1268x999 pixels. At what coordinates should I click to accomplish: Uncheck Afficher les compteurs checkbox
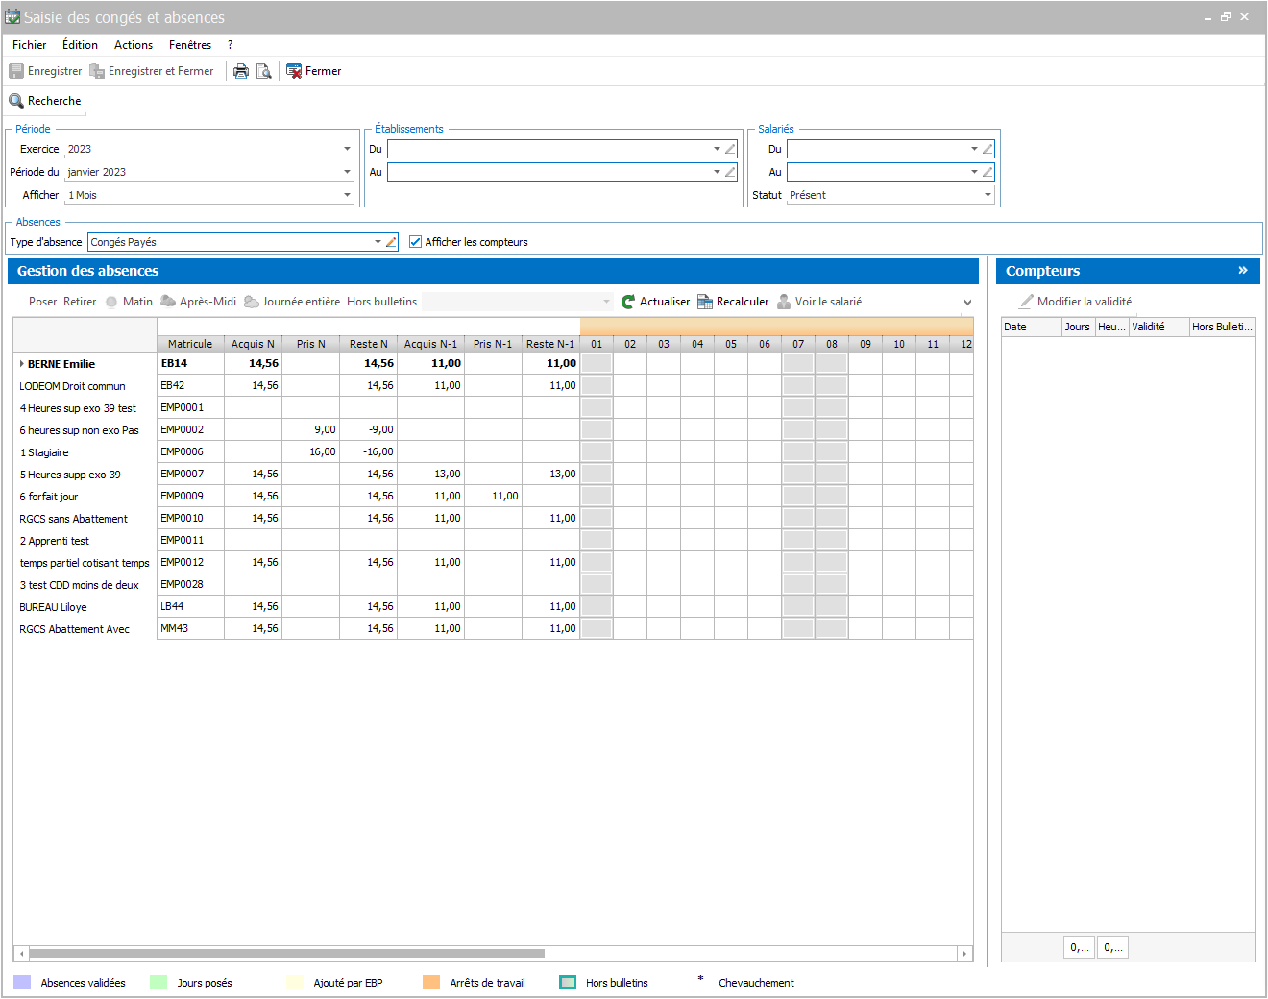click(x=416, y=242)
